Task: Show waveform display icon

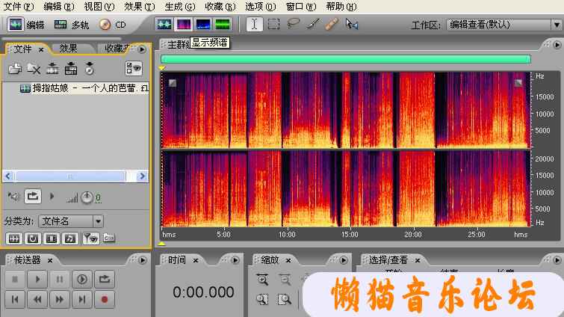Action: (x=164, y=25)
